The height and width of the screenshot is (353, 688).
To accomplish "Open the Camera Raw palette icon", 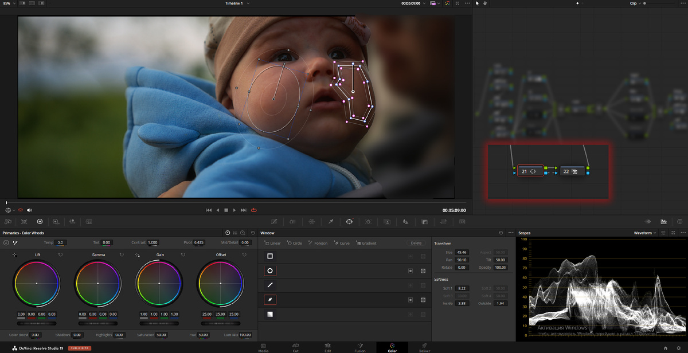I will click(8, 221).
